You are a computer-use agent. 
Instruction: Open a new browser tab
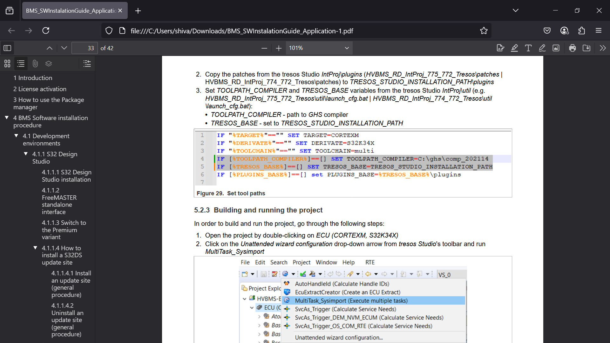pos(138,11)
